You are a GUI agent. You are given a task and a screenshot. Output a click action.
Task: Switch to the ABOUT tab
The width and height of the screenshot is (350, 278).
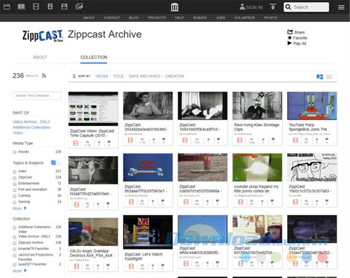click(x=40, y=57)
